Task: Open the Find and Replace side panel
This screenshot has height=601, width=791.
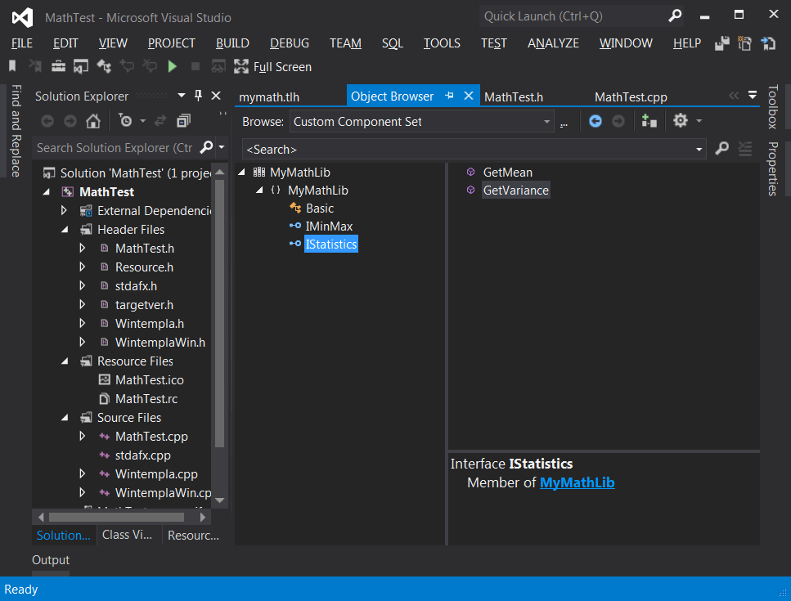Action: [x=16, y=131]
